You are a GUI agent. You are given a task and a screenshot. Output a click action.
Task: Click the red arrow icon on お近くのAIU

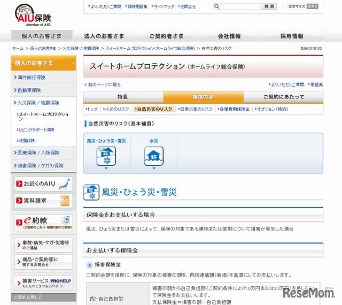(x=19, y=184)
